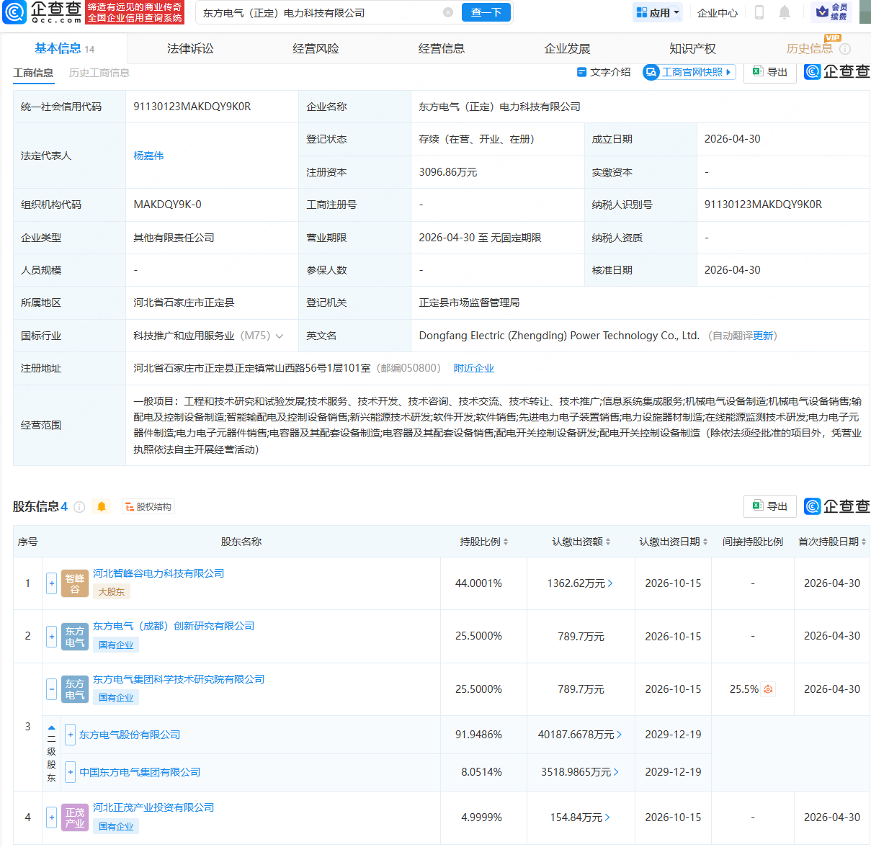871x847 pixels.
Task: Open the 企业发展 tab
Action: tap(567, 49)
